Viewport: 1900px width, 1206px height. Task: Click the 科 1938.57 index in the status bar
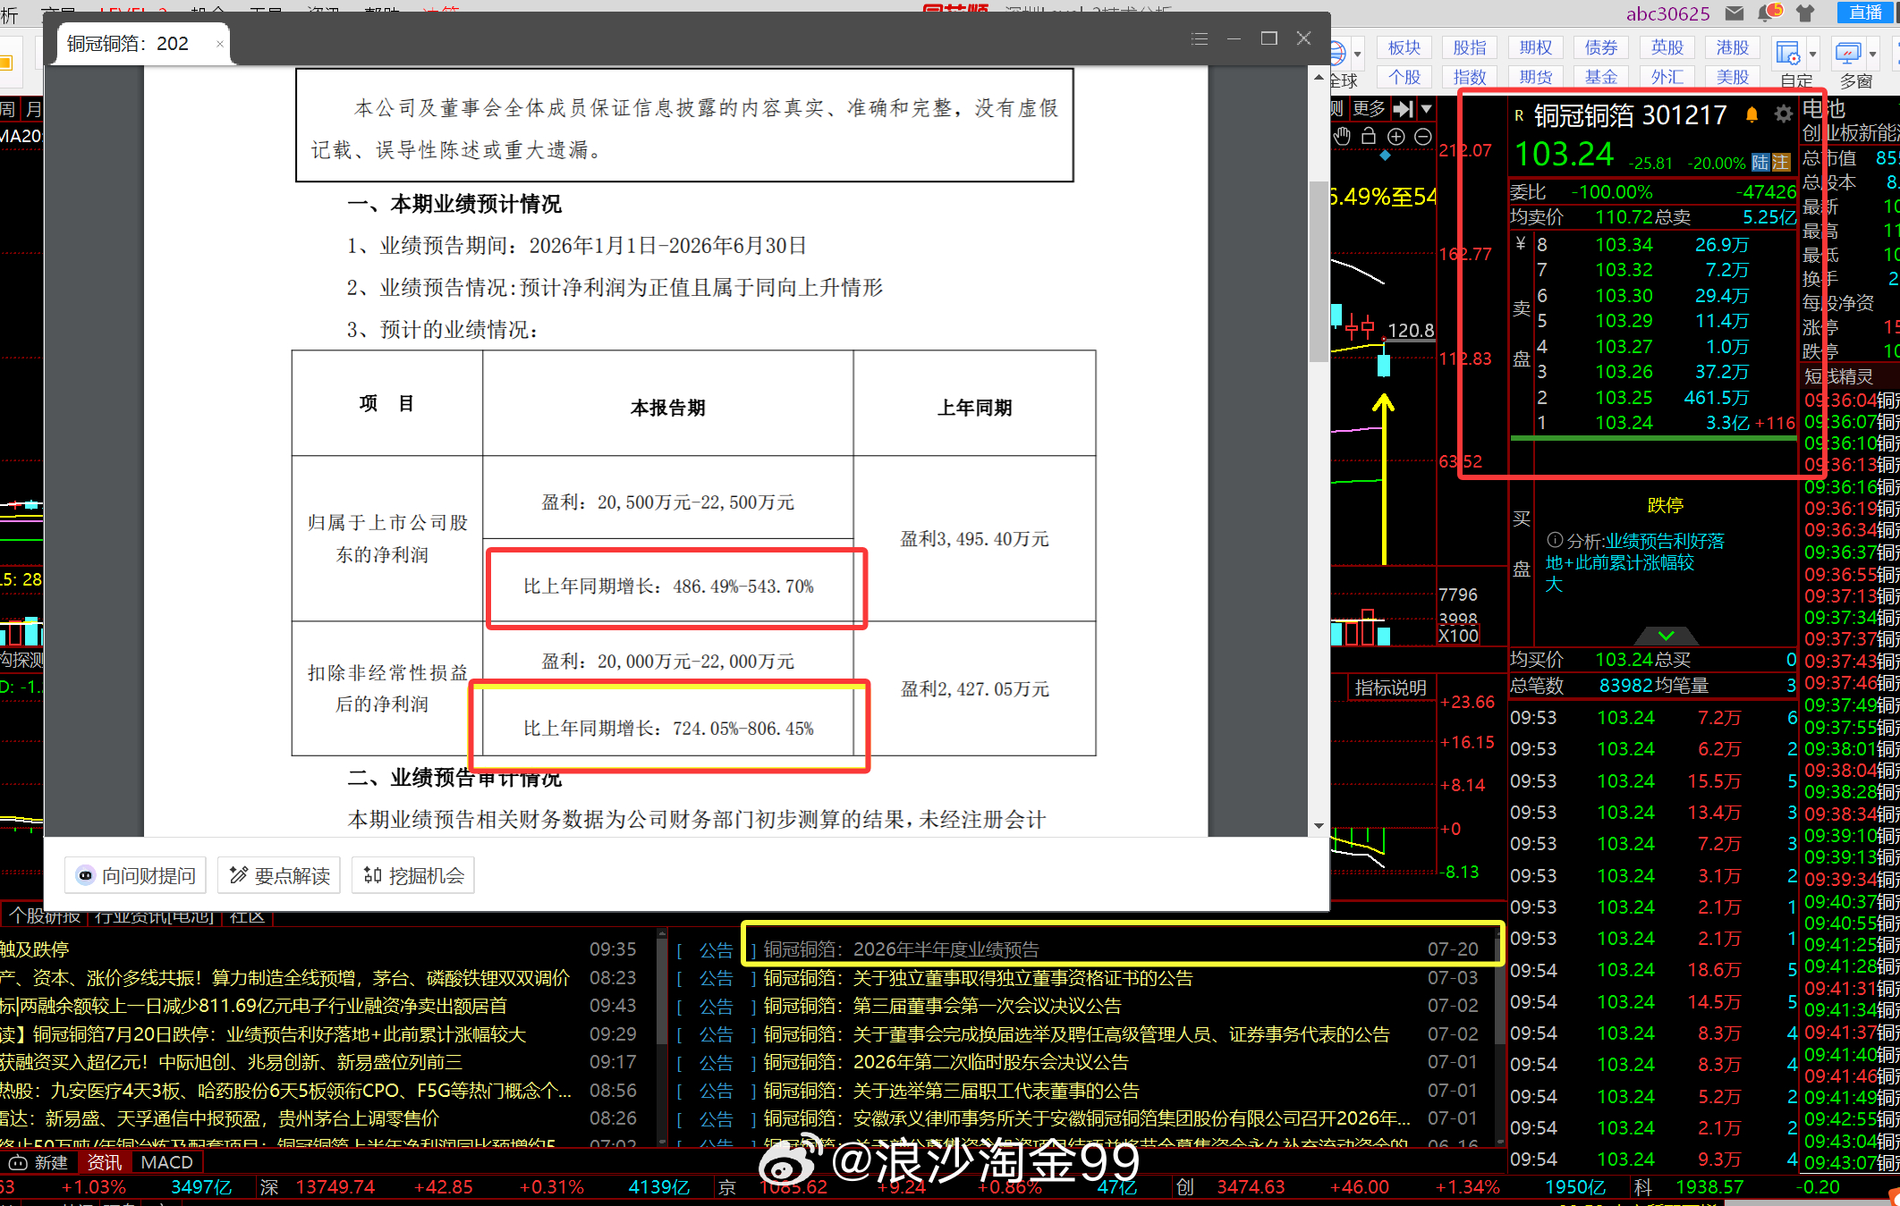click(x=1689, y=1187)
